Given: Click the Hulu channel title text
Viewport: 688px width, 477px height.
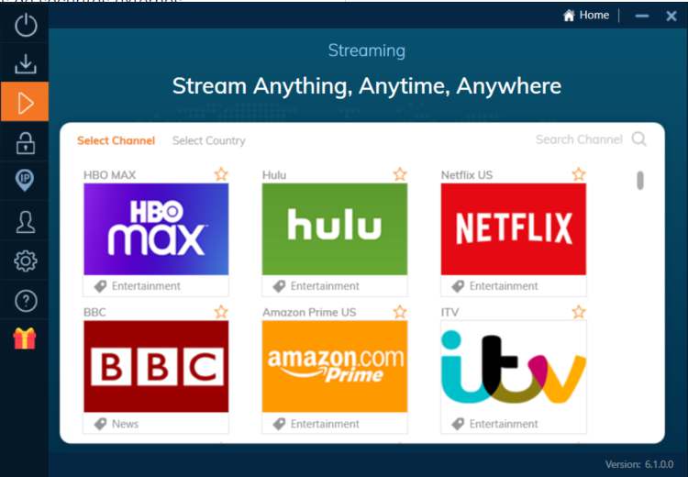Looking at the screenshot, I should 274,175.
